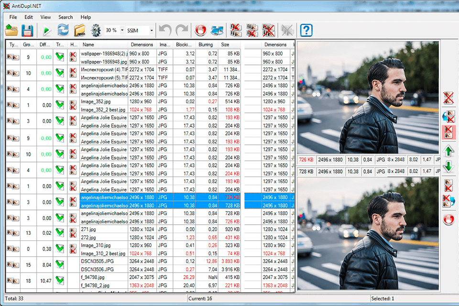Image resolution: width=459 pixels, height=306 pixels.
Task: Click the 3 893 KB size value
Action: [230, 261]
